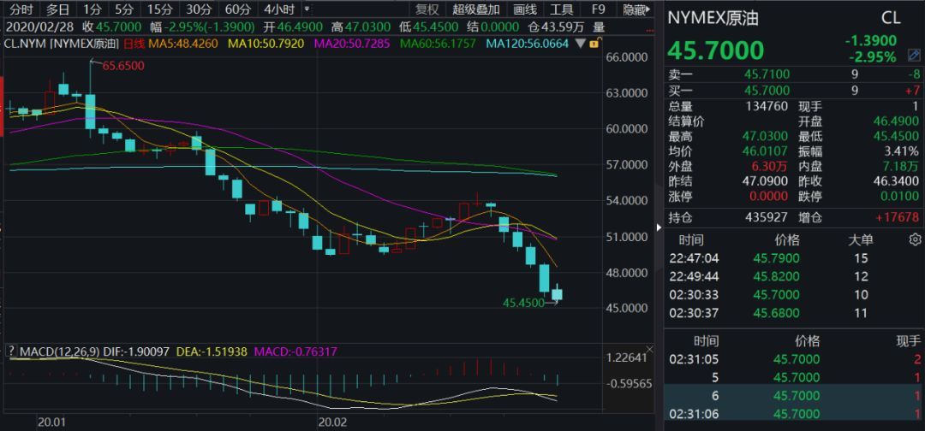This screenshot has width=925, height=431.
Task: Click the 复权 adjustment option
Action: click(427, 9)
